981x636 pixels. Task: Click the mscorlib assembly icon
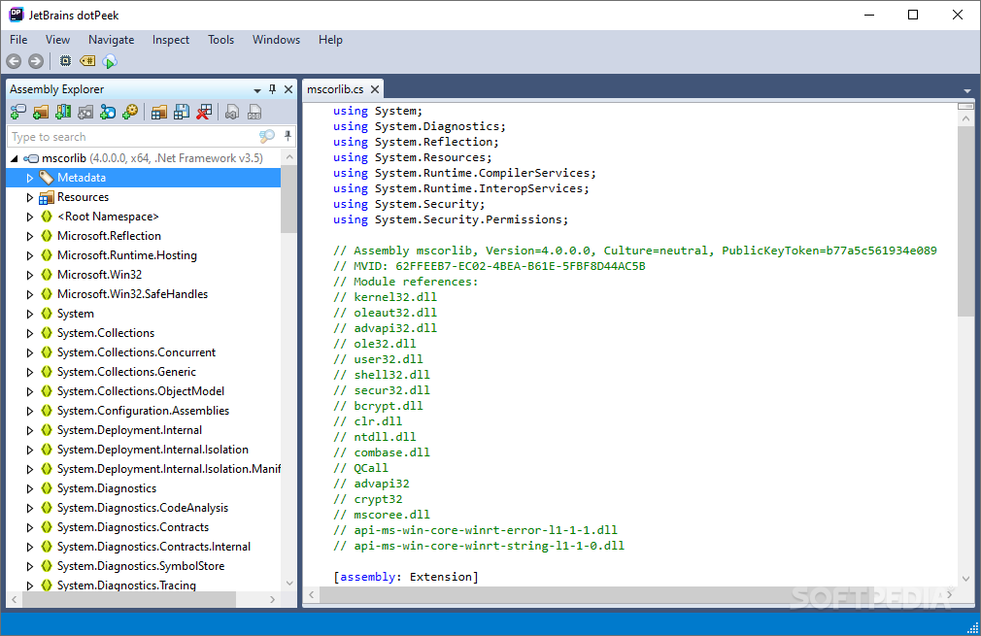click(x=31, y=158)
